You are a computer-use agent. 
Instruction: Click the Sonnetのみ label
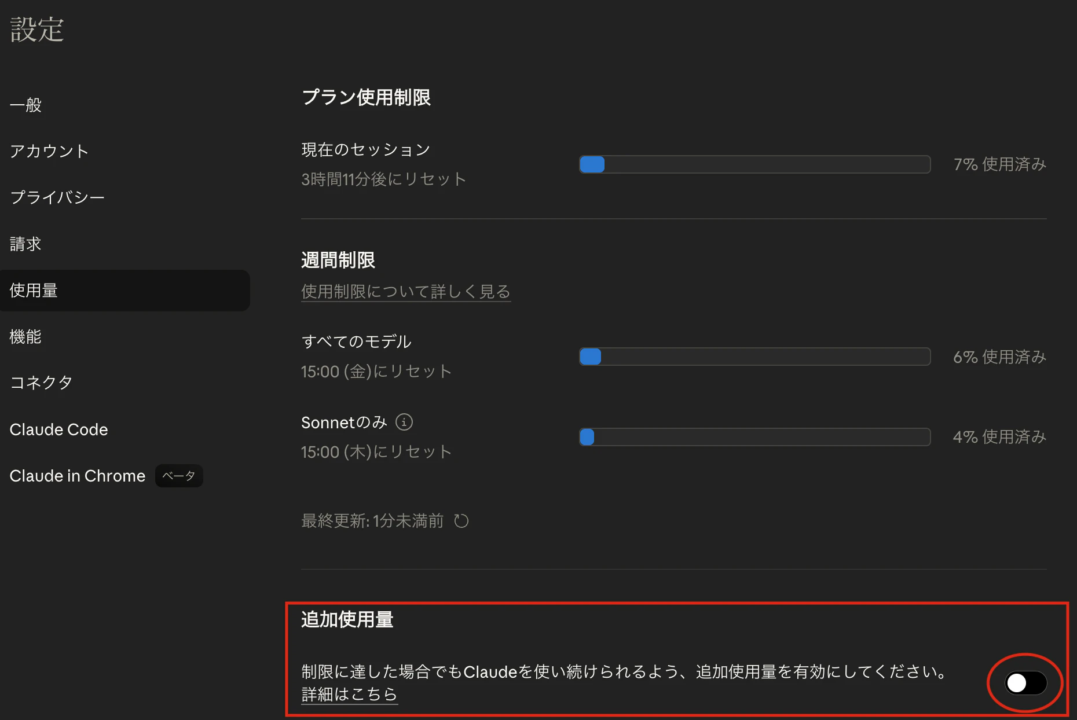tap(344, 423)
